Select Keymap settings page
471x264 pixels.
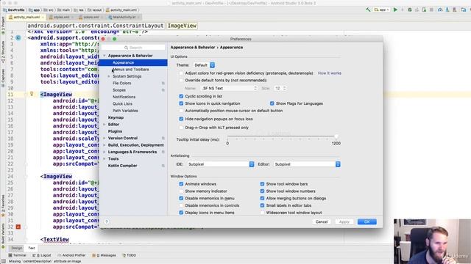click(x=116, y=117)
